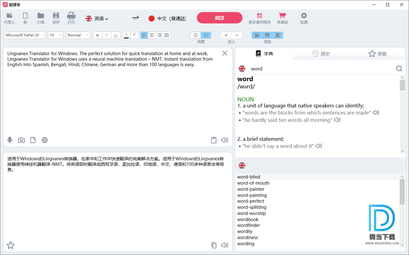Switch to vertical columns view layout
The height and width of the screenshot is (255, 409).
point(206,35)
